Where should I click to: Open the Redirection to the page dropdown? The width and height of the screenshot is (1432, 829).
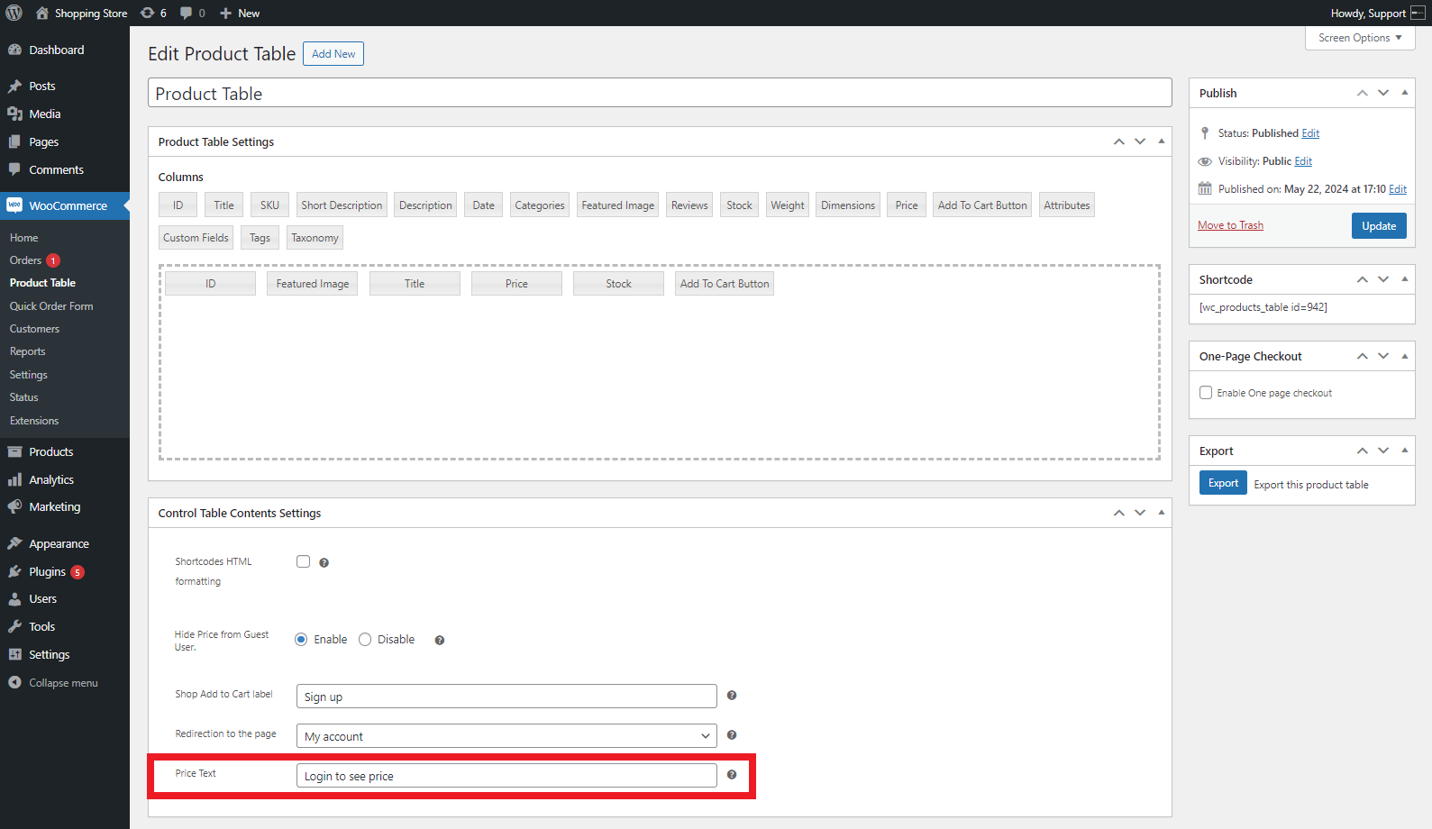point(506,736)
